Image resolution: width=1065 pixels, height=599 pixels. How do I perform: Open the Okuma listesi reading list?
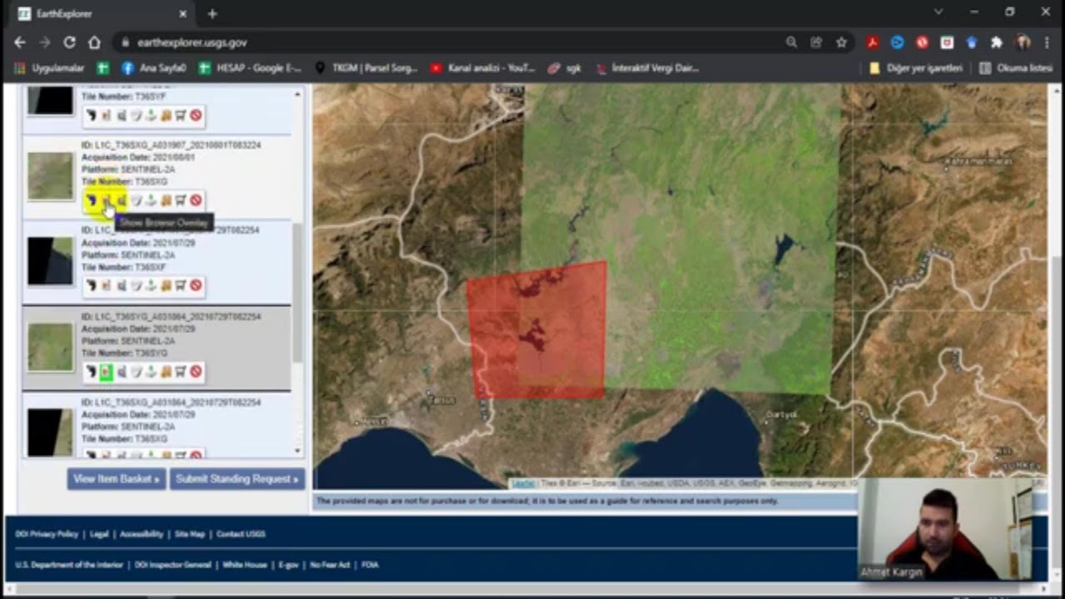pyautogui.click(x=1016, y=68)
